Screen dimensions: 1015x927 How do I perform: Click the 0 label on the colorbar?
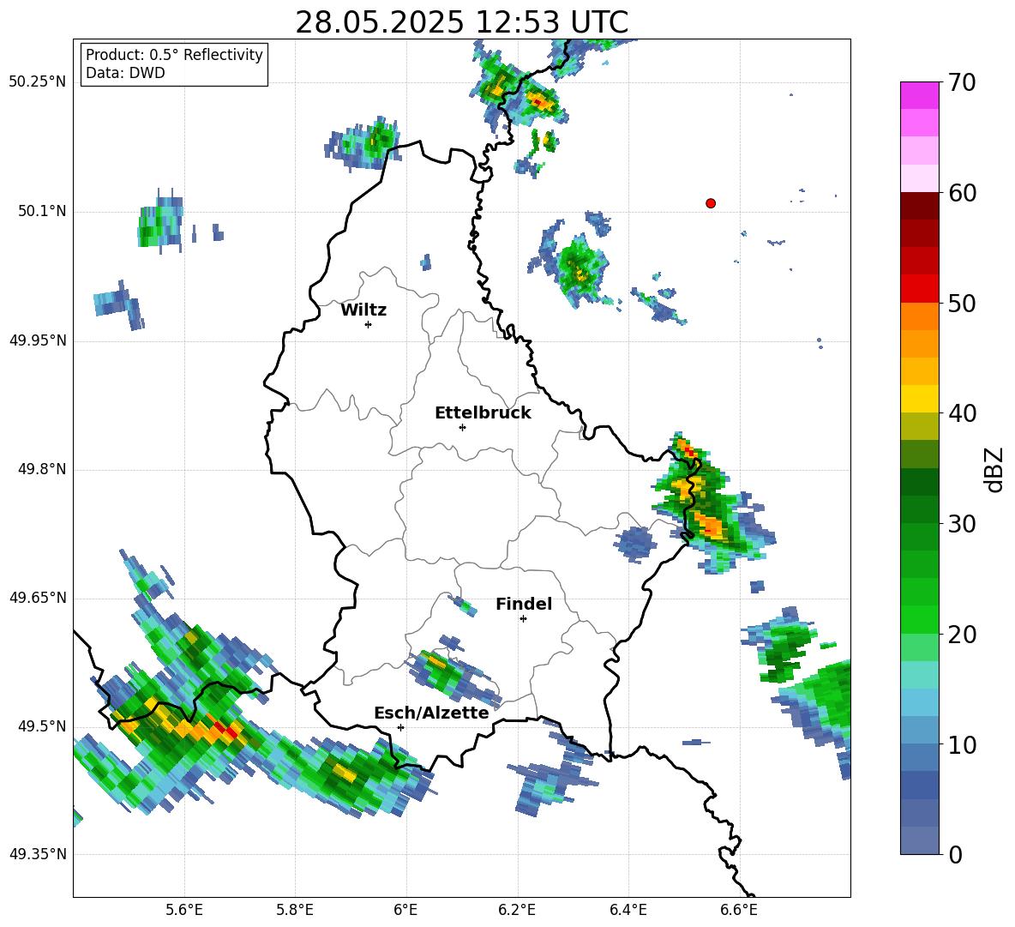pyautogui.click(x=955, y=854)
